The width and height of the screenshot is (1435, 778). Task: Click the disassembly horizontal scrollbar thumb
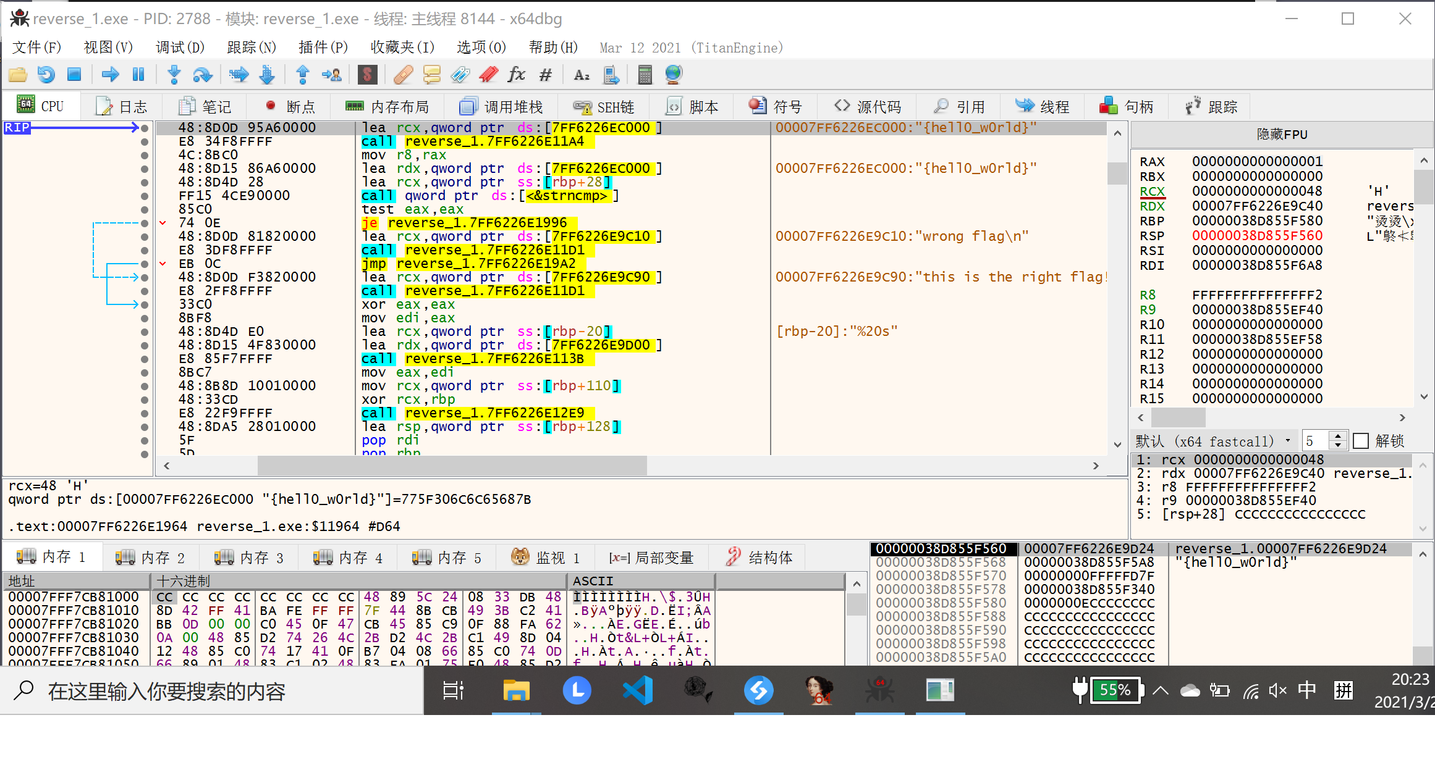click(451, 466)
